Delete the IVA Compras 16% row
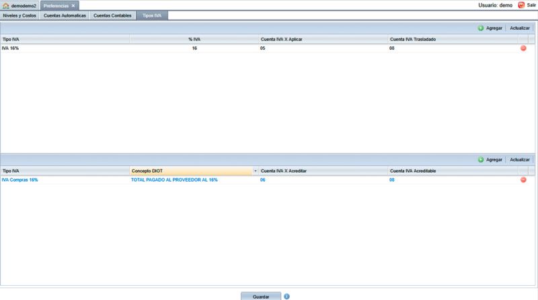The width and height of the screenshot is (538, 300). pyautogui.click(x=523, y=180)
